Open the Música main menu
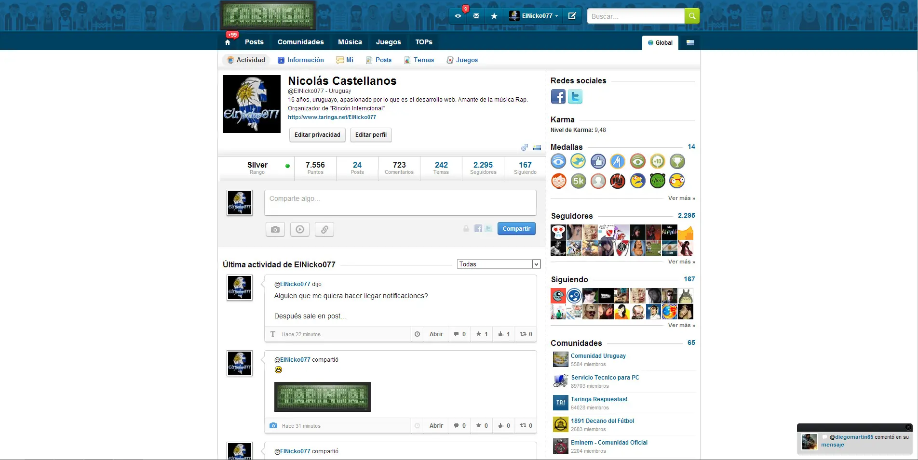This screenshot has width=918, height=460. (x=350, y=42)
